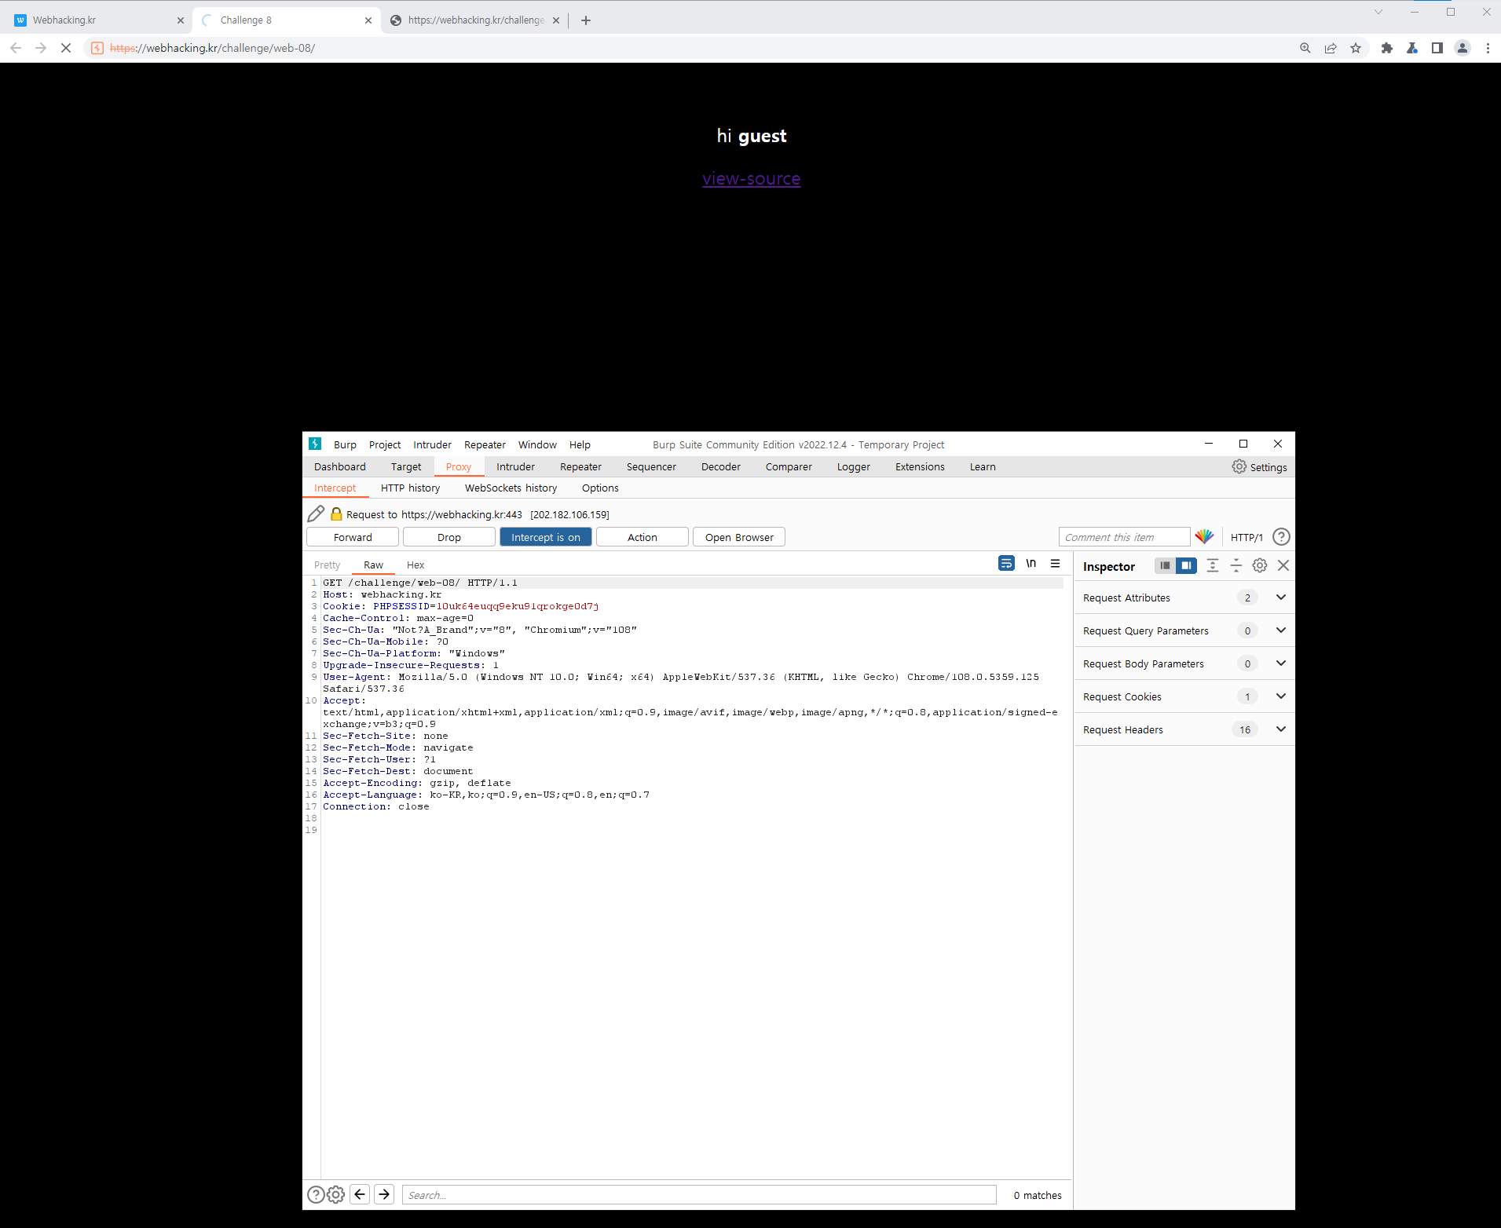Drop the intercepted request
Image resolution: width=1501 pixels, height=1228 pixels.
coord(449,537)
